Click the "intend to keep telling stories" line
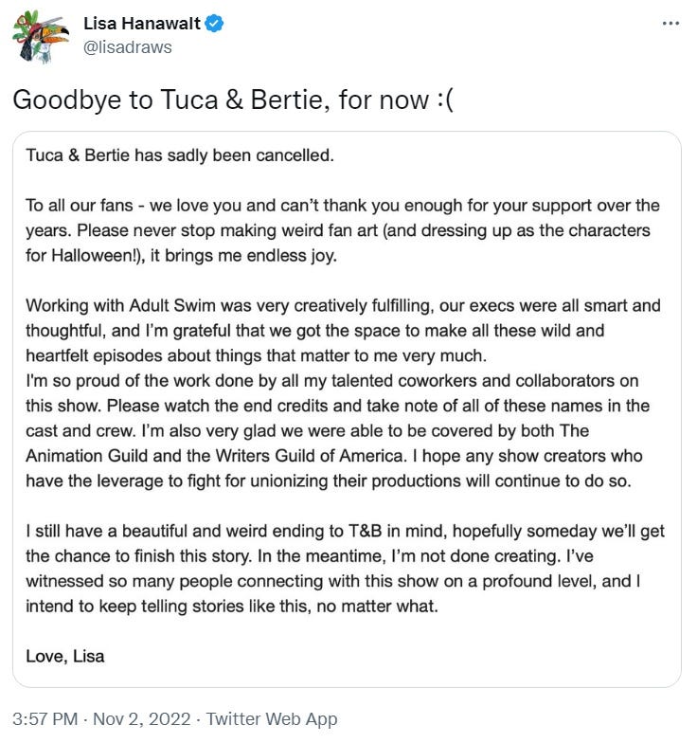 [232, 607]
